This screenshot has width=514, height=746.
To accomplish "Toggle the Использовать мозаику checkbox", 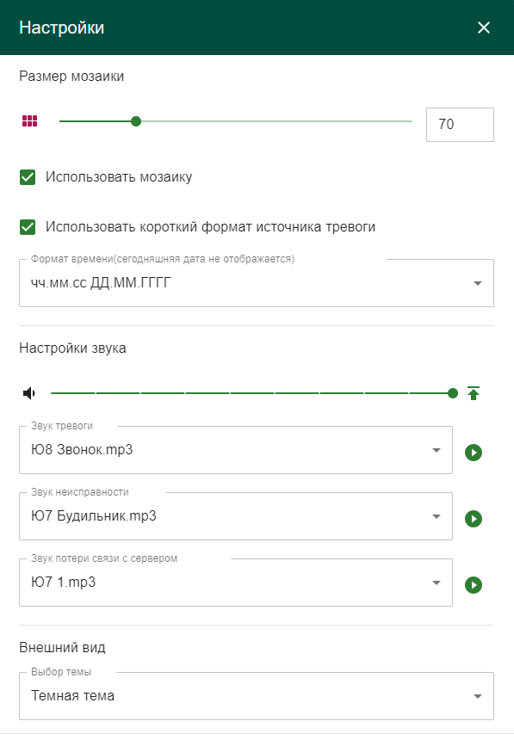I will click(x=28, y=177).
